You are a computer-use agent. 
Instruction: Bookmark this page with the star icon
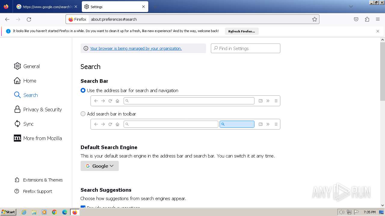pyautogui.click(x=315, y=19)
